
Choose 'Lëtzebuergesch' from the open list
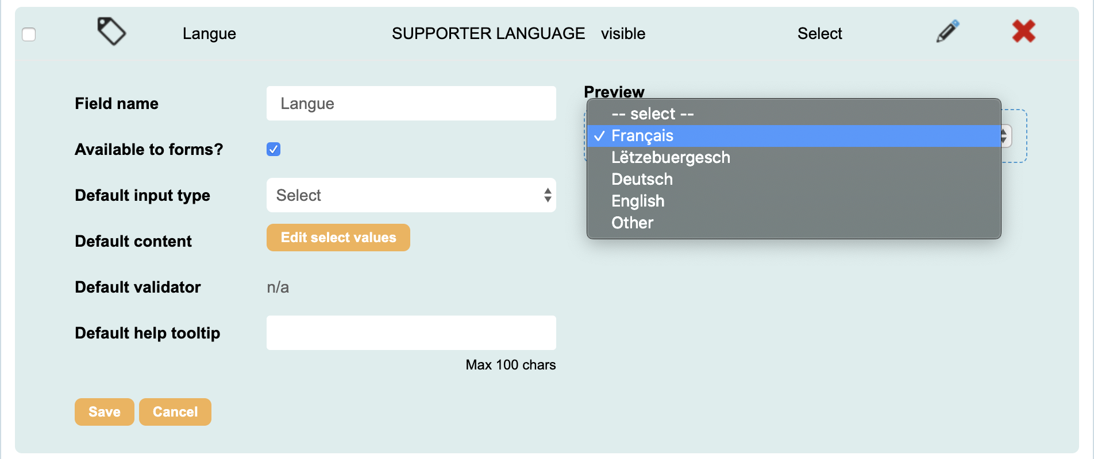click(671, 157)
